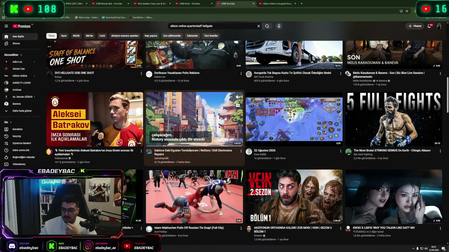Select the Rap yapma filter chip
Screen dimensions: 449x252
click(x=151, y=36)
